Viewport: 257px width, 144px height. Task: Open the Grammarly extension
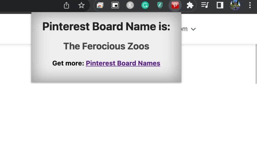[145, 5]
